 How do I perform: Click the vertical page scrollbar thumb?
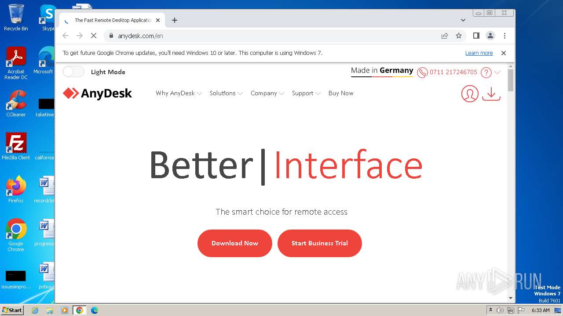click(511, 80)
